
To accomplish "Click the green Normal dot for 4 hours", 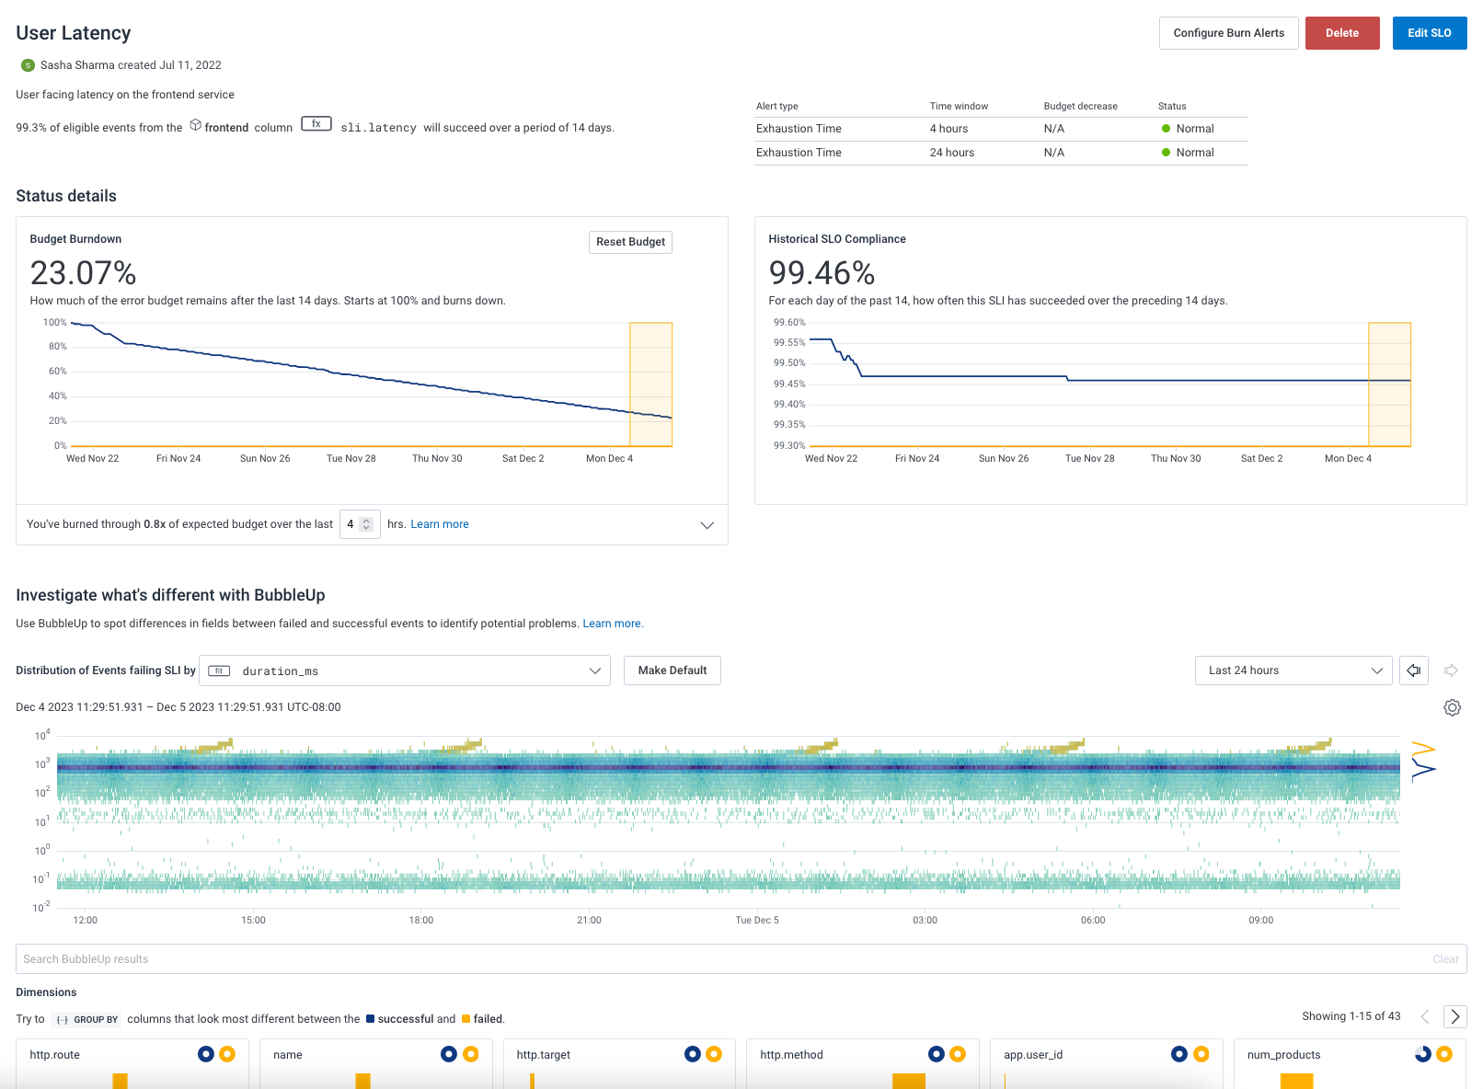I will click(1166, 129).
